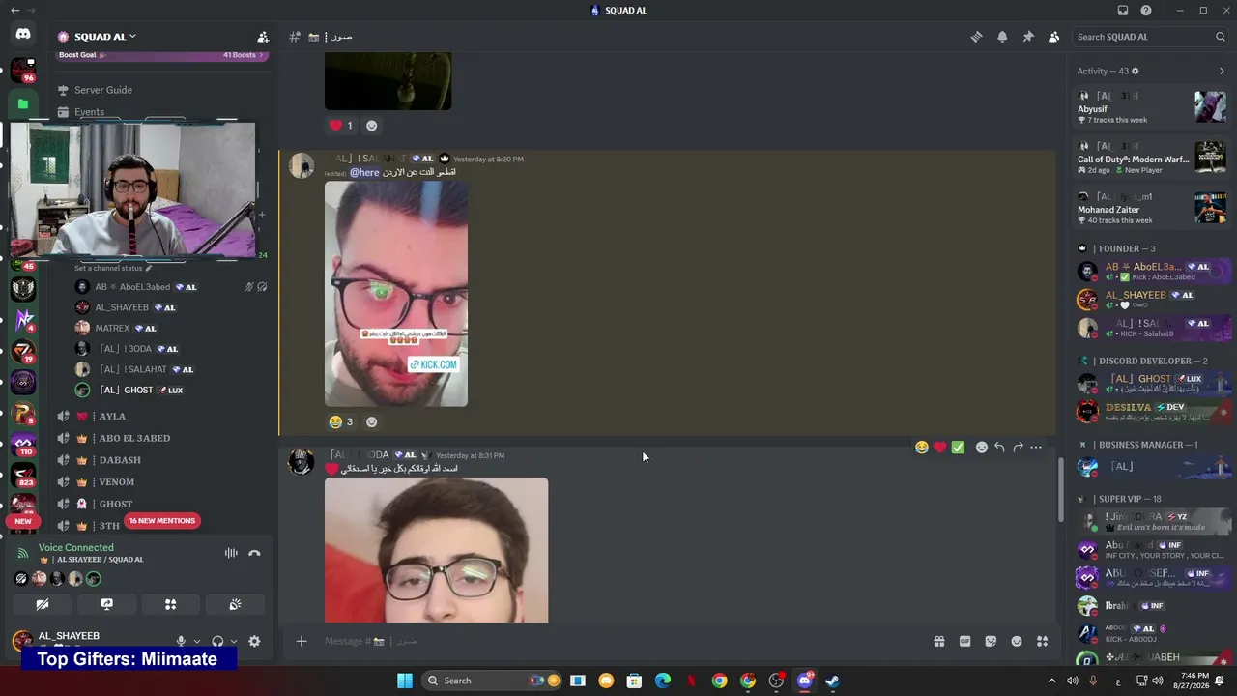
Task: Add reaction to the @here message
Action: click(371, 421)
